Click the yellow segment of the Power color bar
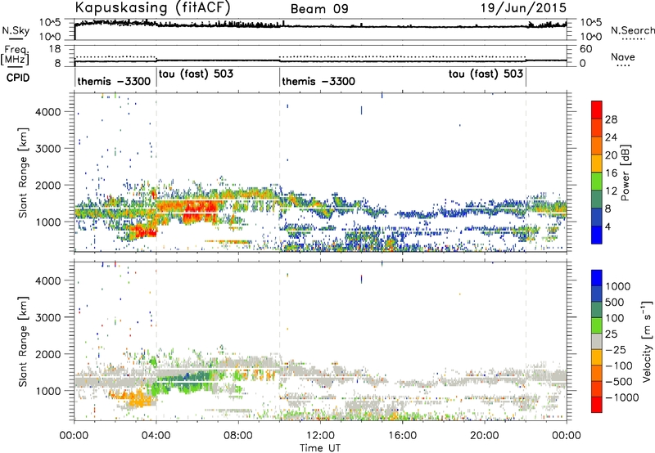Image resolution: width=655 pixels, height=453 pixels. point(597,163)
